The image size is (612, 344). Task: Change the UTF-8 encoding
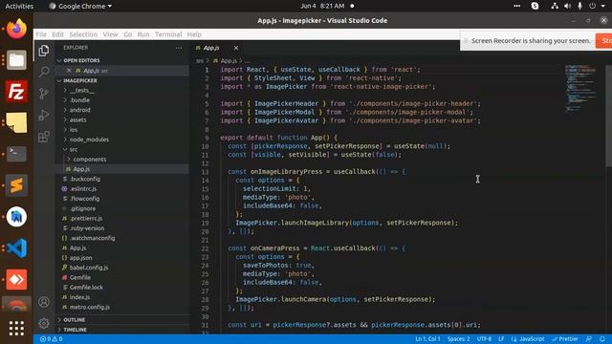click(484, 339)
